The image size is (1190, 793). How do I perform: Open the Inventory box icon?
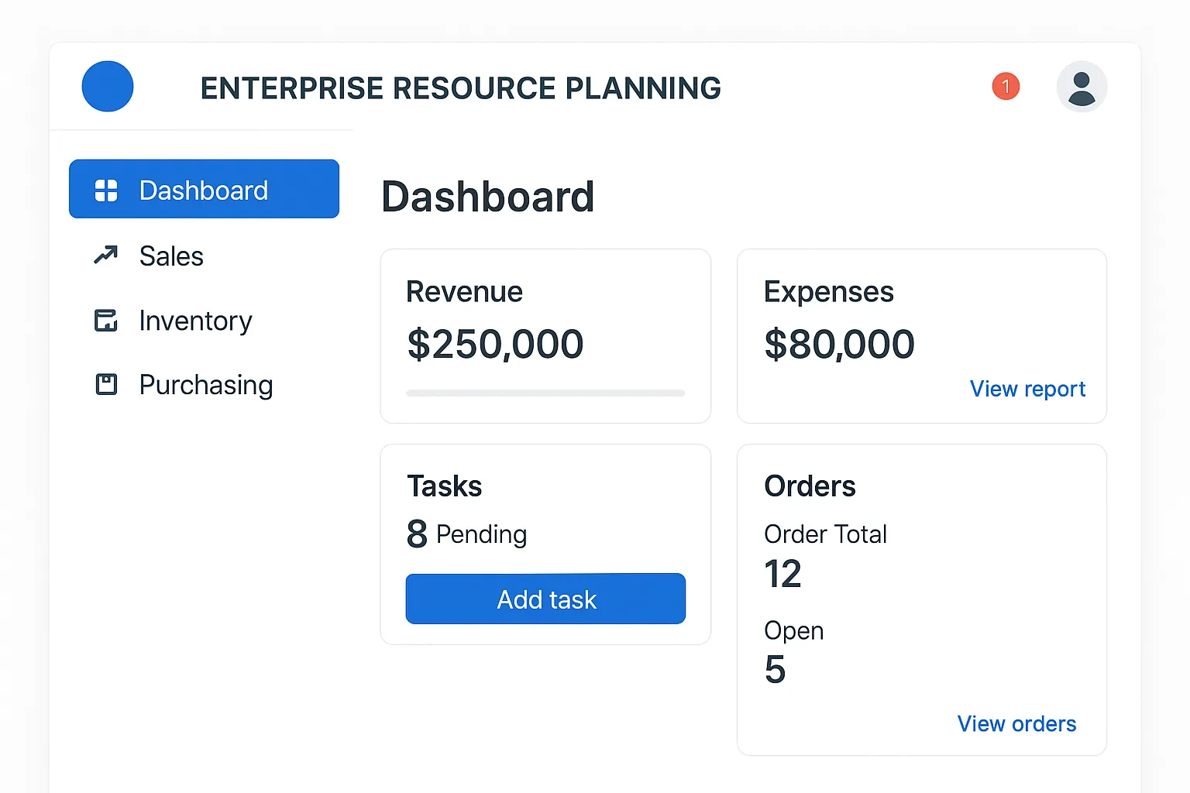(x=105, y=321)
